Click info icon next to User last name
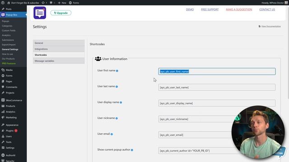Screen dimensions: 289x162 pos(117,86)
